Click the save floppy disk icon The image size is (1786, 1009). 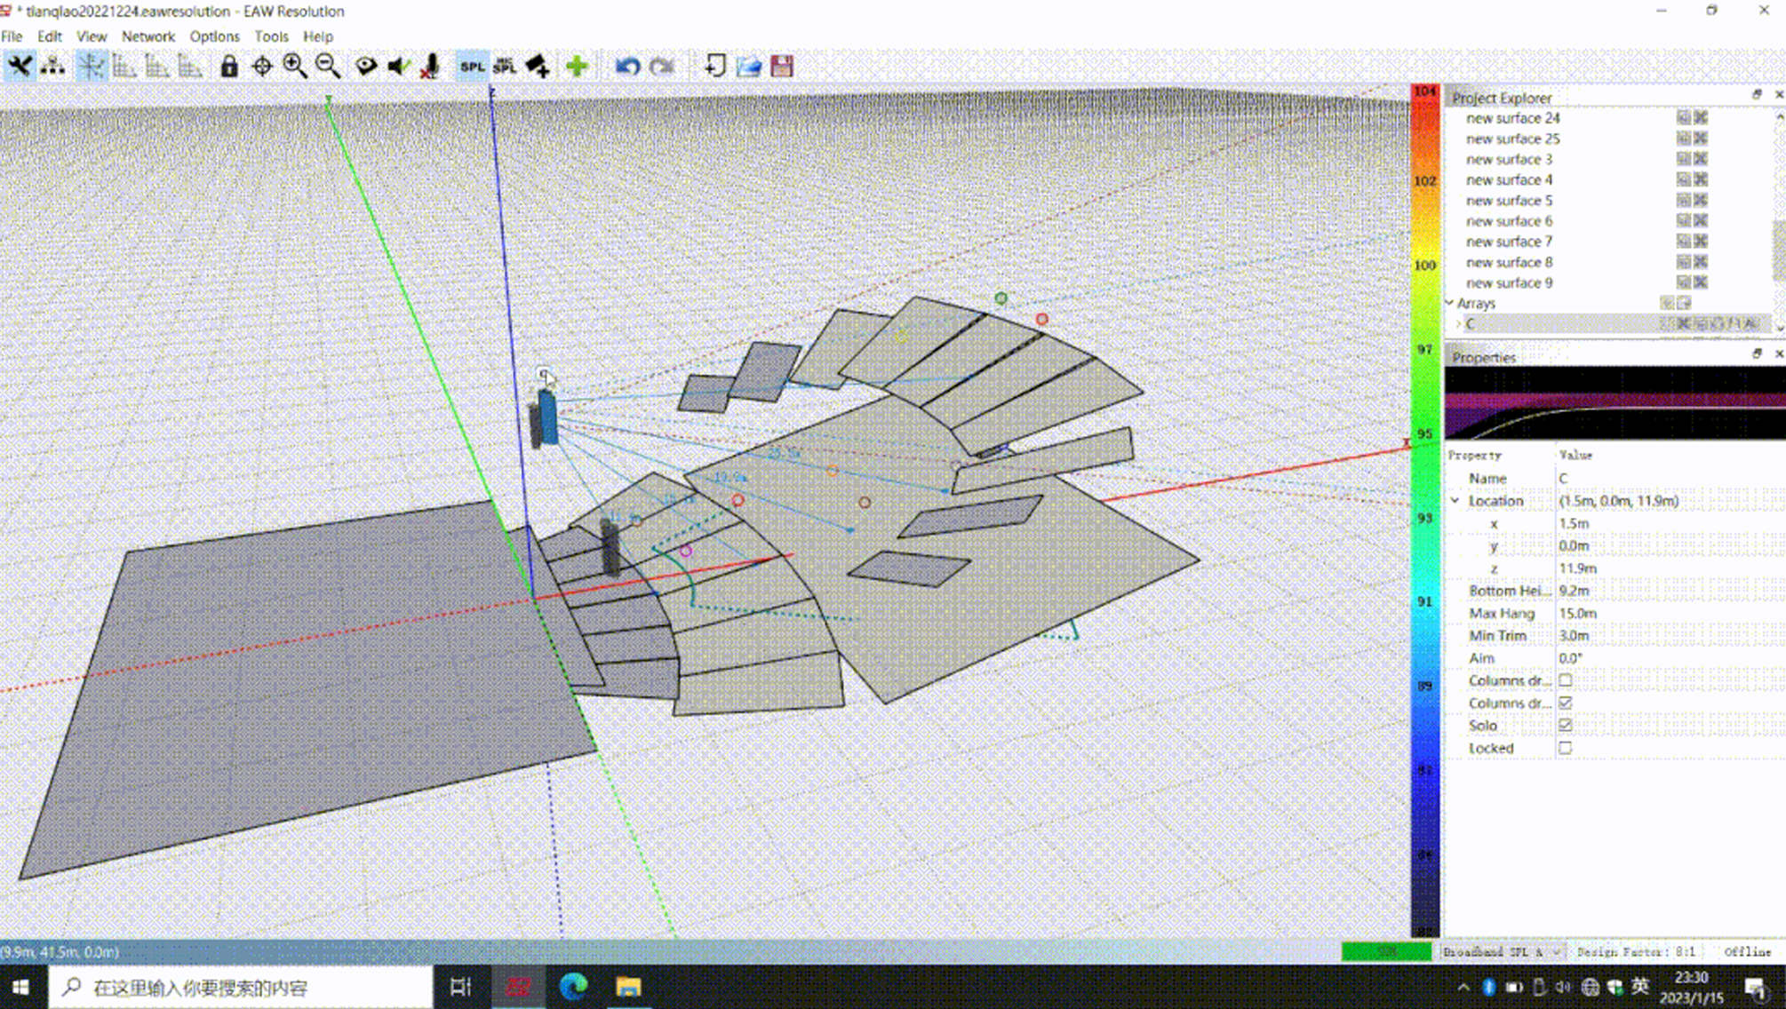tap(782, 66)
